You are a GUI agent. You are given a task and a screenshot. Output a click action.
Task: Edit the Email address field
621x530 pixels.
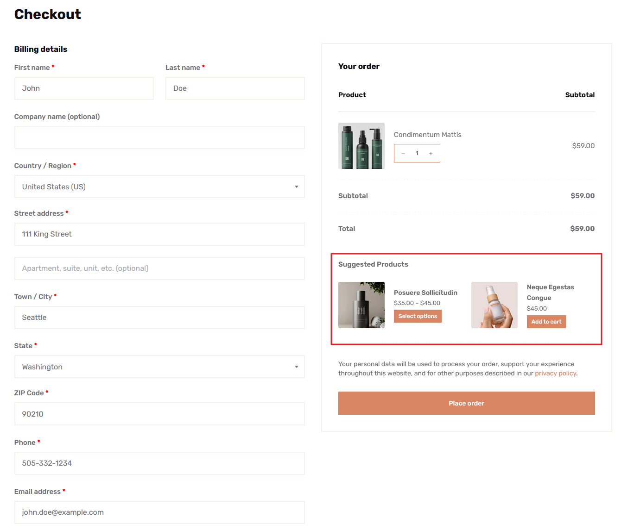159,512
